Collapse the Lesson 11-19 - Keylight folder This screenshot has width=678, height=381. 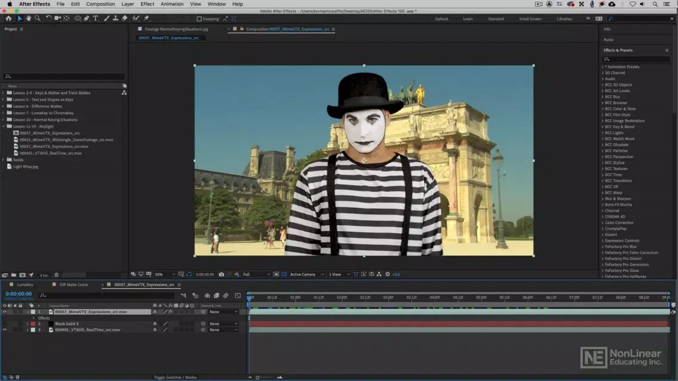pyautogui.click(x=4, y=126)
